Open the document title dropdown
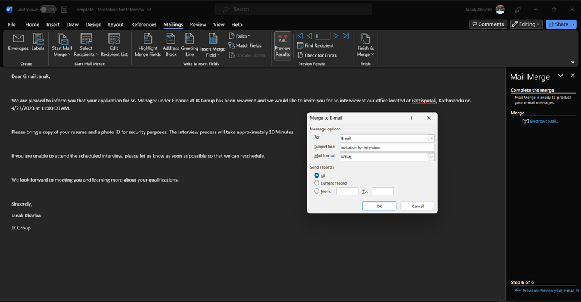The height and width of the screenshot is (302, 581). pos(149,10)
